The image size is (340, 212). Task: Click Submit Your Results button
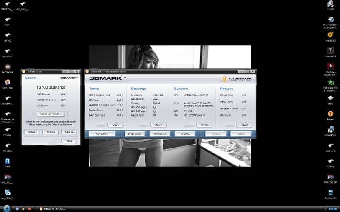pyautogui.click(x=51, y=114)
